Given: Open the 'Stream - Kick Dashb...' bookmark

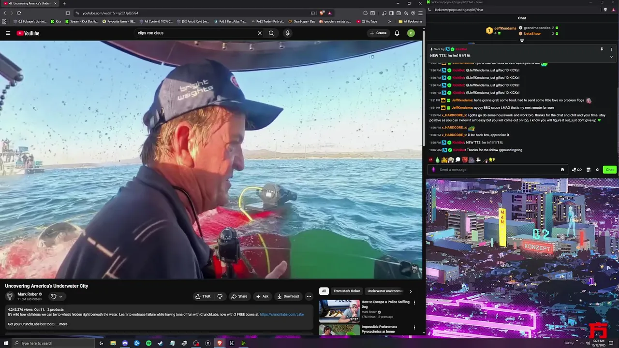Looking at the screenshot, I should click(81, 21).
